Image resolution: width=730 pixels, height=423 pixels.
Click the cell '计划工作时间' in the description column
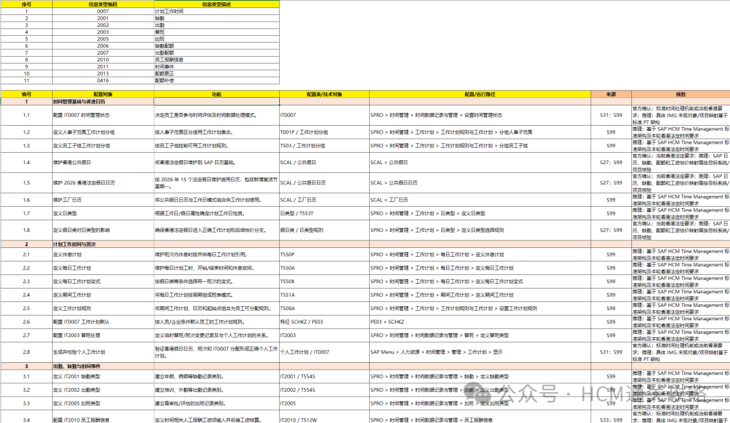[x=216, y=11]
